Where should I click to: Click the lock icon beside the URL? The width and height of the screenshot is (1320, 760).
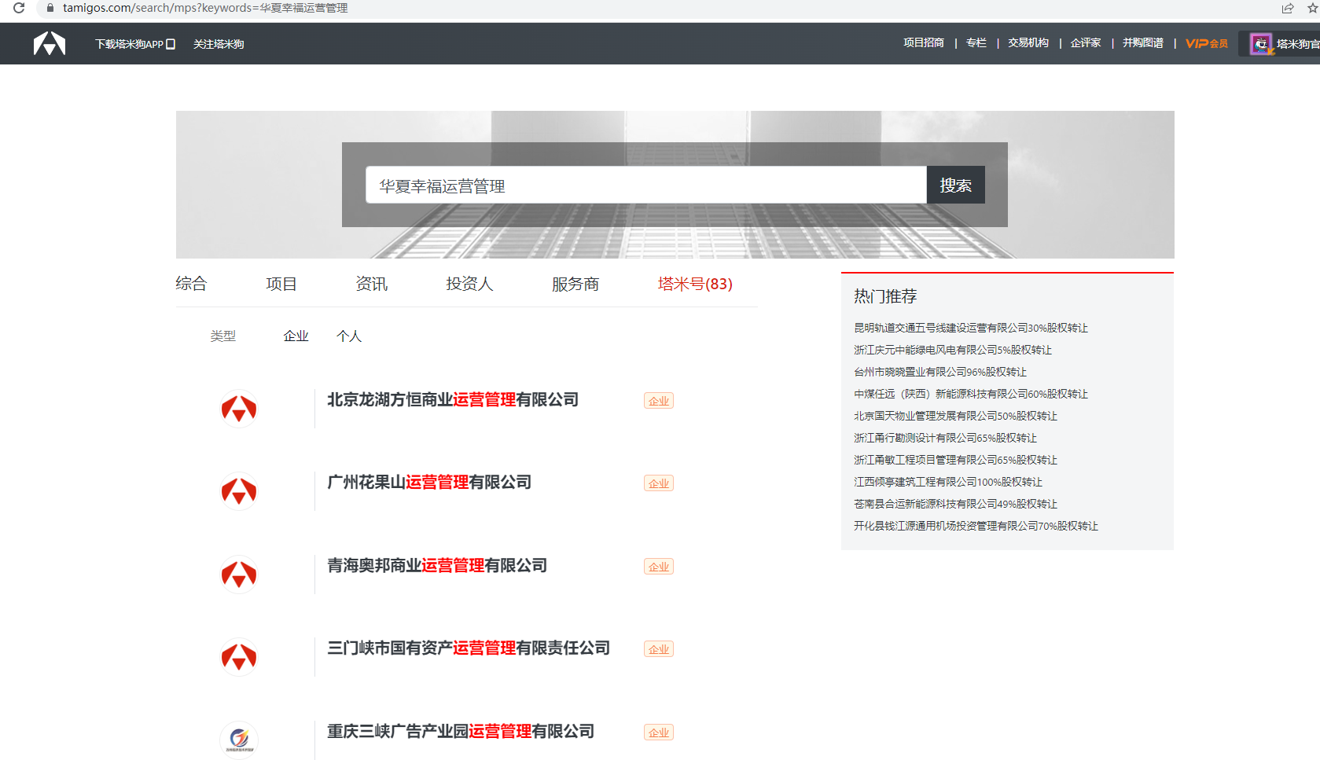(x=50, y=8)
